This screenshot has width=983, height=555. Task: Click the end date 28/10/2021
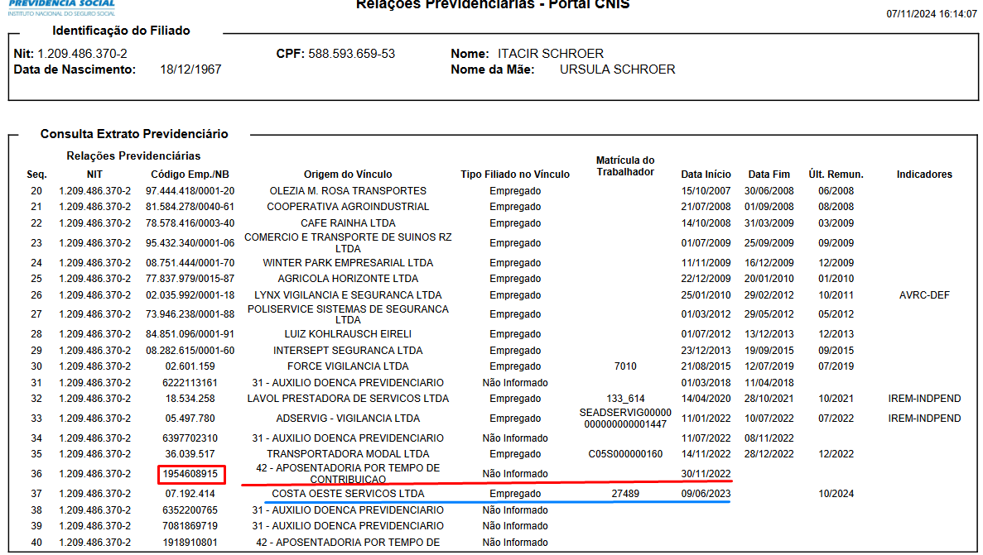[x=769, y=399]
